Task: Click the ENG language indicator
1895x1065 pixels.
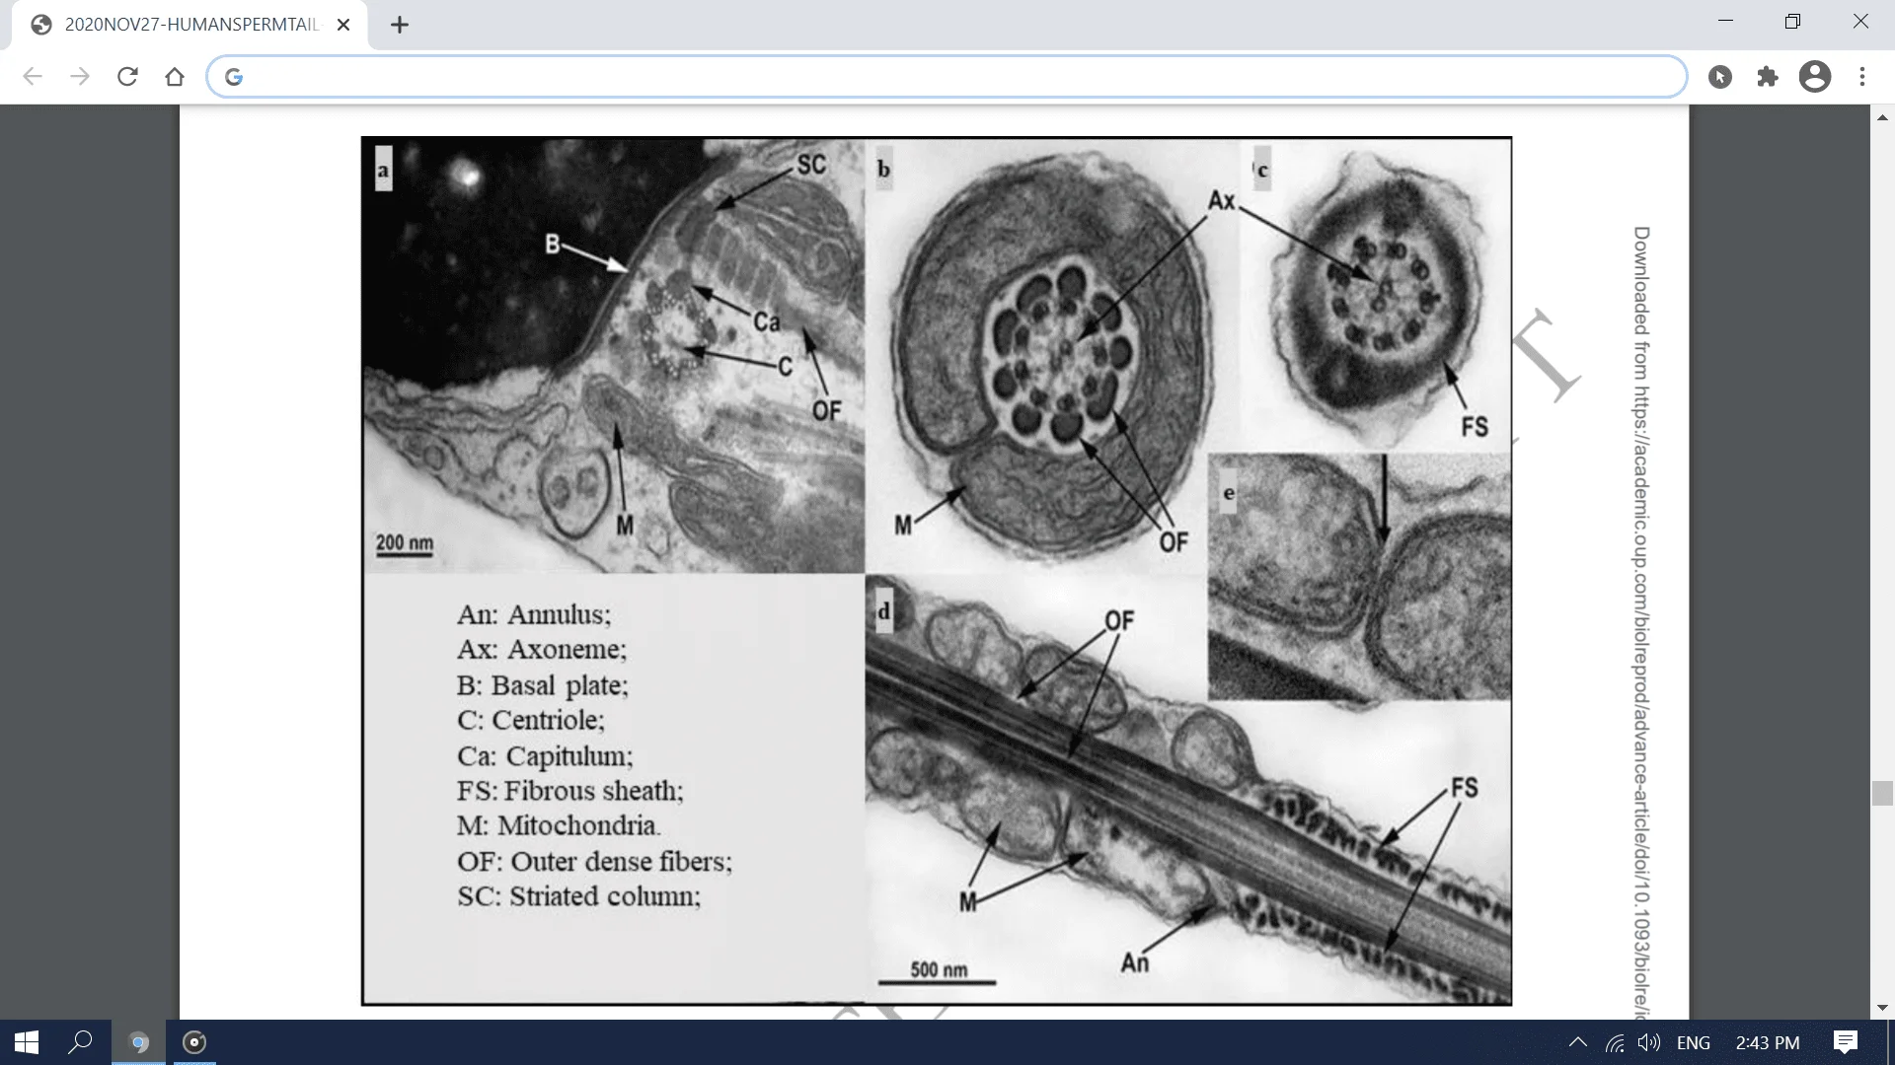Action: [x=1694, y=1042]
